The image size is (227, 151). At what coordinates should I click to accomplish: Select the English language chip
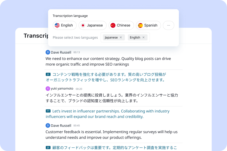coord(65,25)
